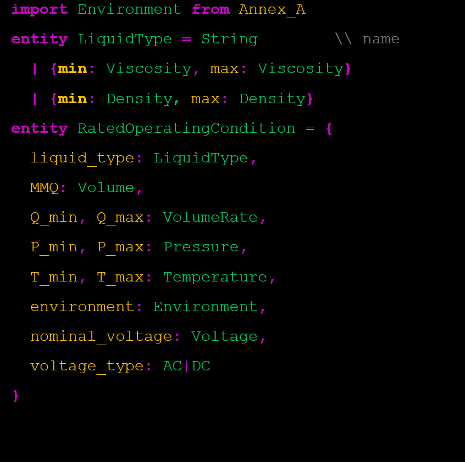The image size is (465, 462).
Task: Click 'Viscosity' after 'max:'
Action: pyautogui.click(x=300, y=69)
